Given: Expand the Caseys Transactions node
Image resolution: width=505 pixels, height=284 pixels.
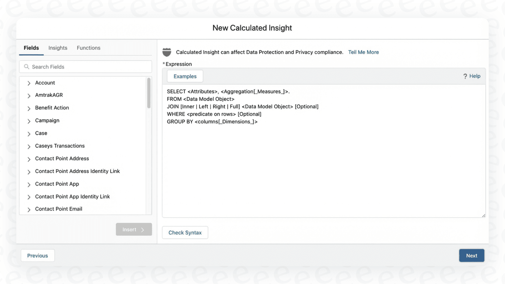Looking at the screenshot, I should click(29, 146).
